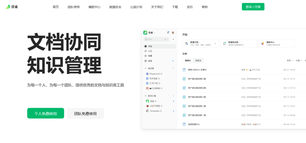
Task: Open the 用户建议跟进第六期 title
Action: (x=197, y=79)
